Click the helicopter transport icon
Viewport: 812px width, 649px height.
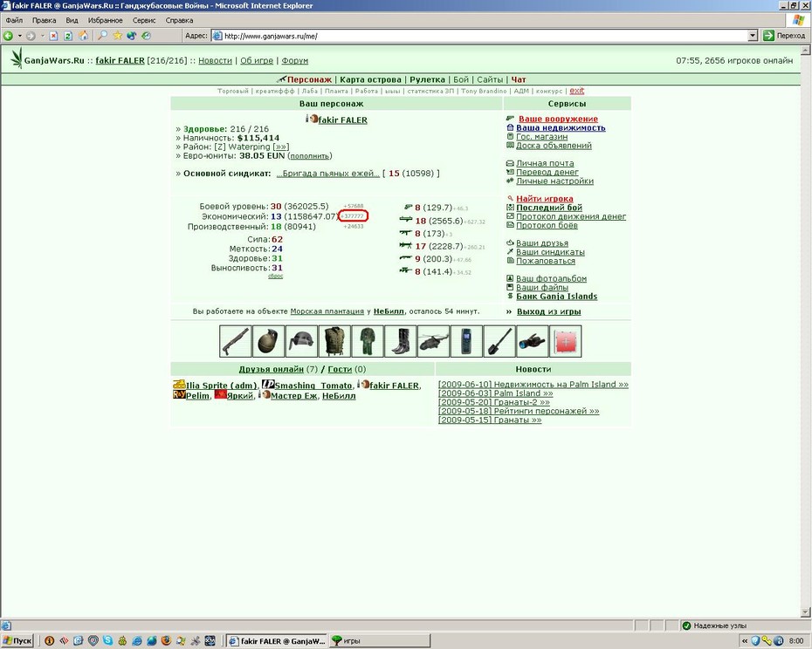tap(433, 341)
